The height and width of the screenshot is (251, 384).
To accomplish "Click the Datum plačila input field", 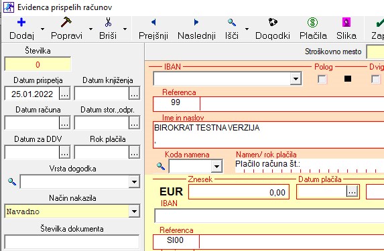I will pyautogui.click(x=322, y=191).
